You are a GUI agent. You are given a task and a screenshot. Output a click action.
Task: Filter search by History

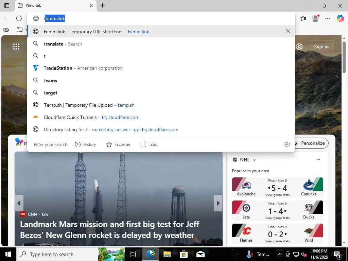tap(86, 144)
